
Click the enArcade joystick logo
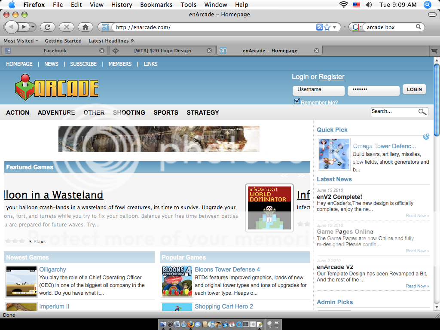click(57, 87)
